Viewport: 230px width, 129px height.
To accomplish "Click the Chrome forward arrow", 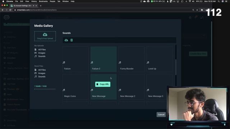I will [x=6, y=10].
